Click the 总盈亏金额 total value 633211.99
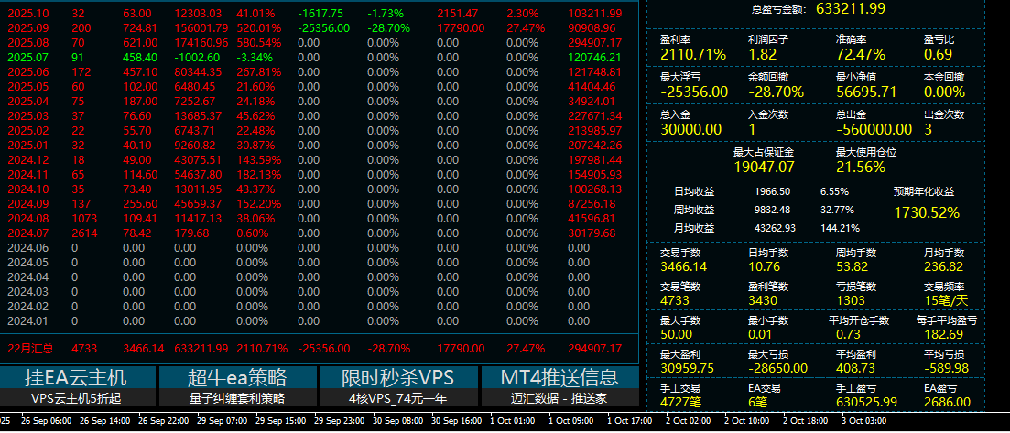The image size is (1010, 433). 851,8
